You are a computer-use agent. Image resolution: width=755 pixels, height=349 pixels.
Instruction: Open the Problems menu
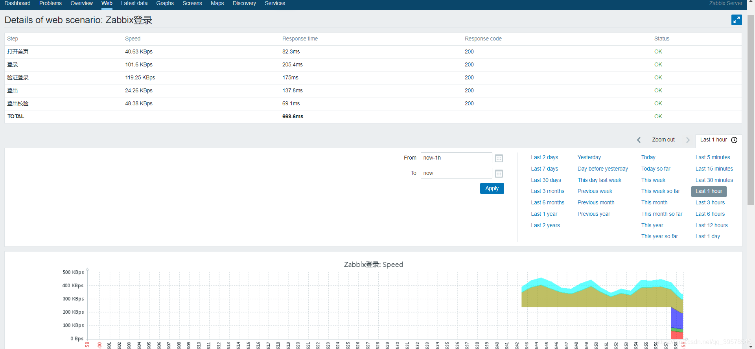pos(50,3)
